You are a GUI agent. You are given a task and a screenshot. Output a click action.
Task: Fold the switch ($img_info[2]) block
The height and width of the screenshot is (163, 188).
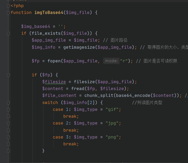[8, 103]
